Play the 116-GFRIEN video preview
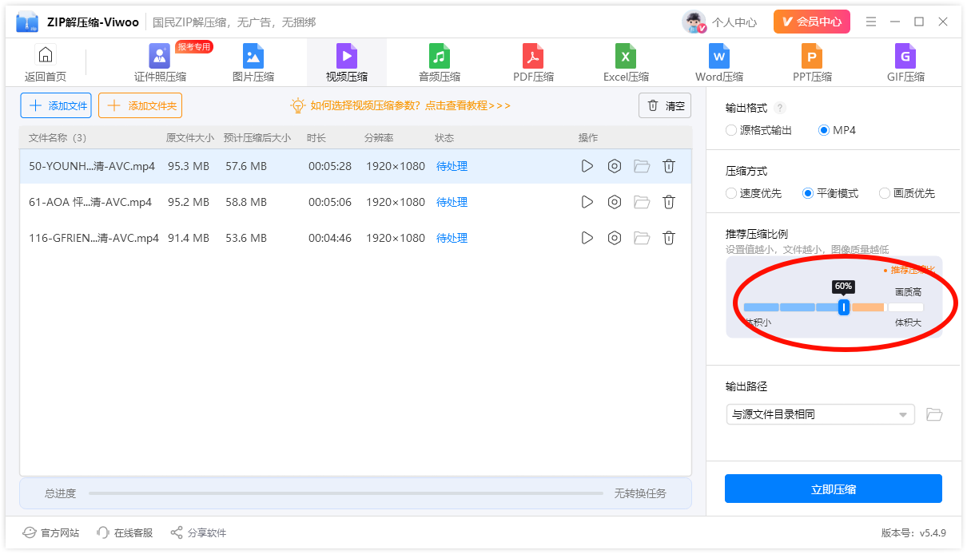 587,238
